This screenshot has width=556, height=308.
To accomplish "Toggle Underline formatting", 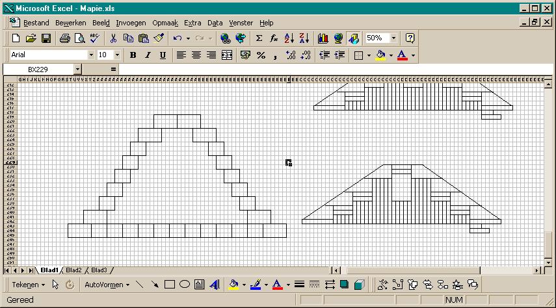I will (163, 55).
